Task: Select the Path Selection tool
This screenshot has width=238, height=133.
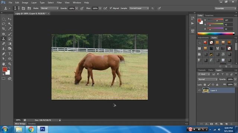Action: (3, 59)
